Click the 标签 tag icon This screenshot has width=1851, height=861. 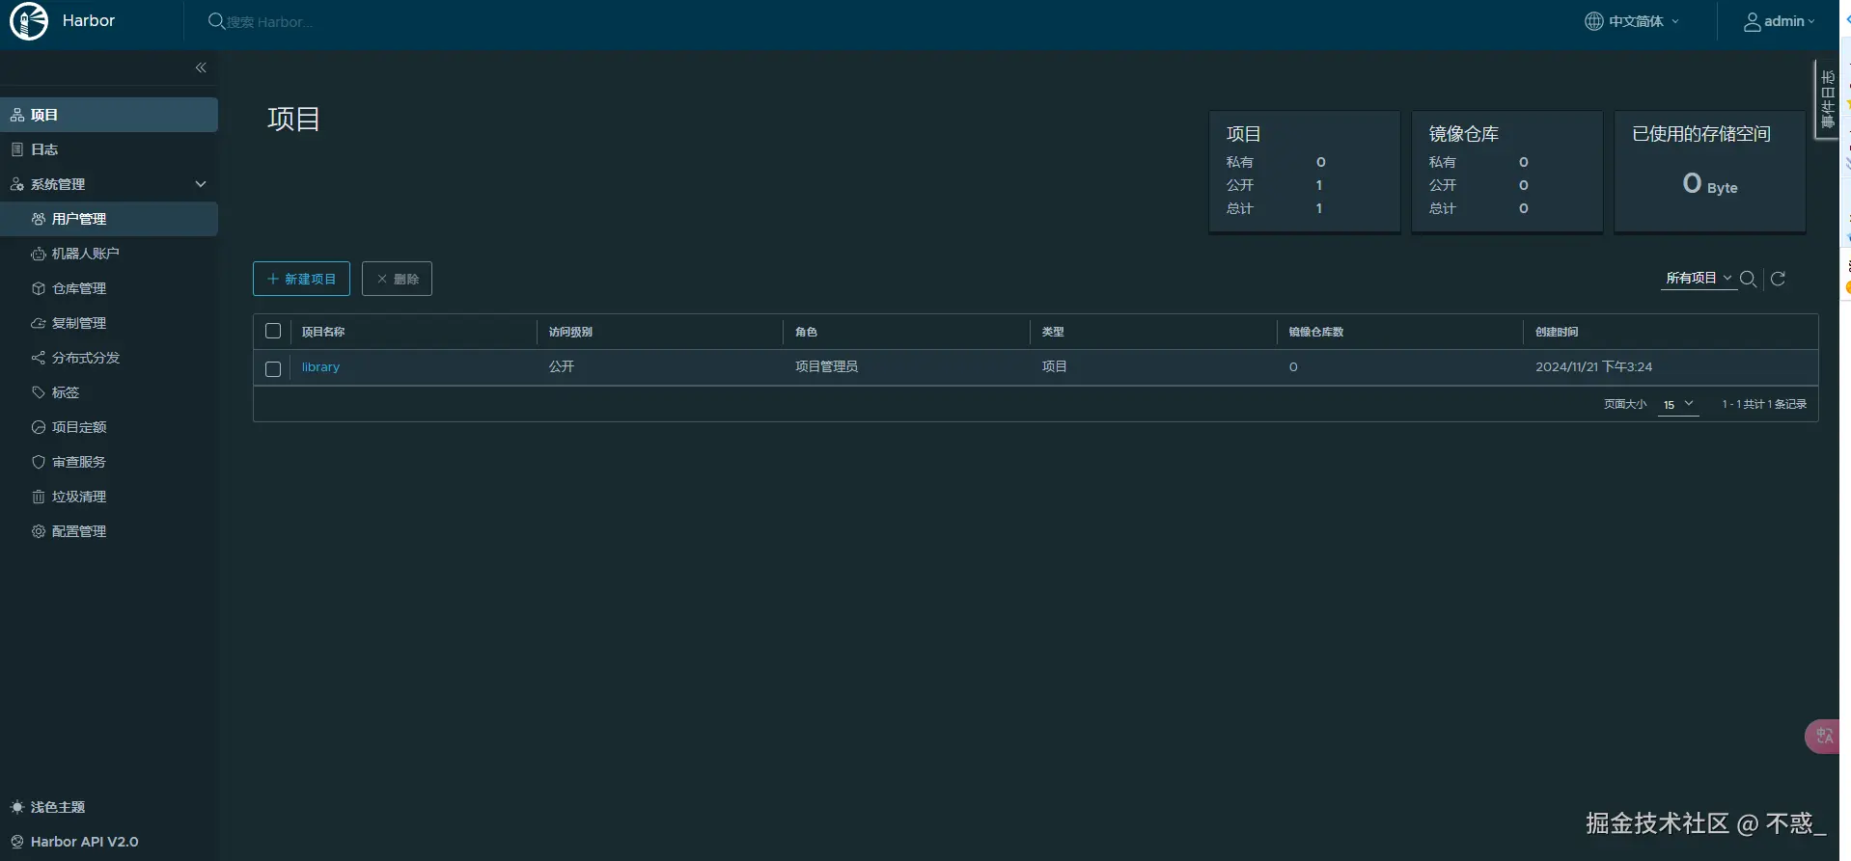click(39, 392)
